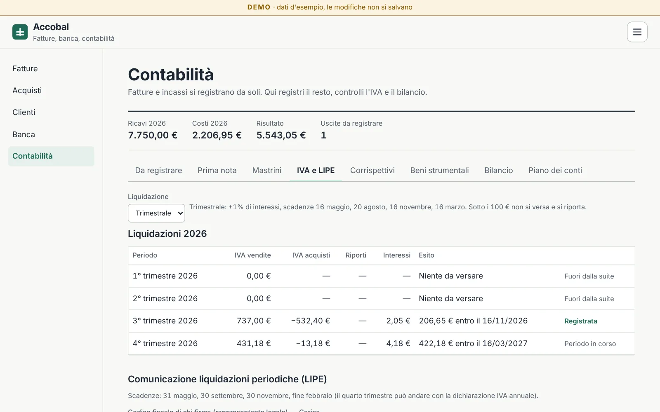
Task: Select Contabilità in the sidebar
Action: pos(51,156)
